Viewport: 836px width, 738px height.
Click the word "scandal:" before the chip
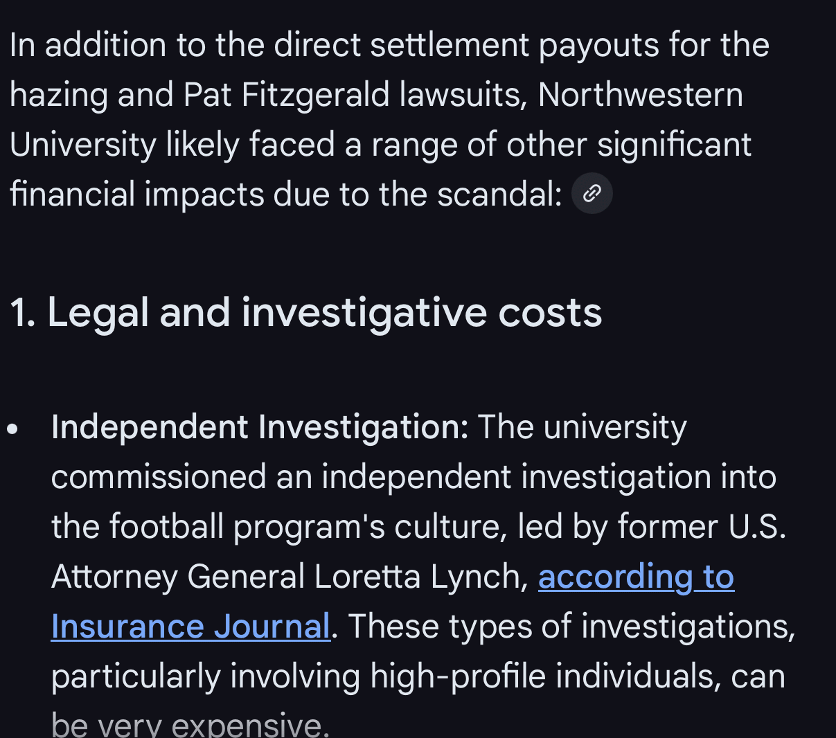point(499,195)
